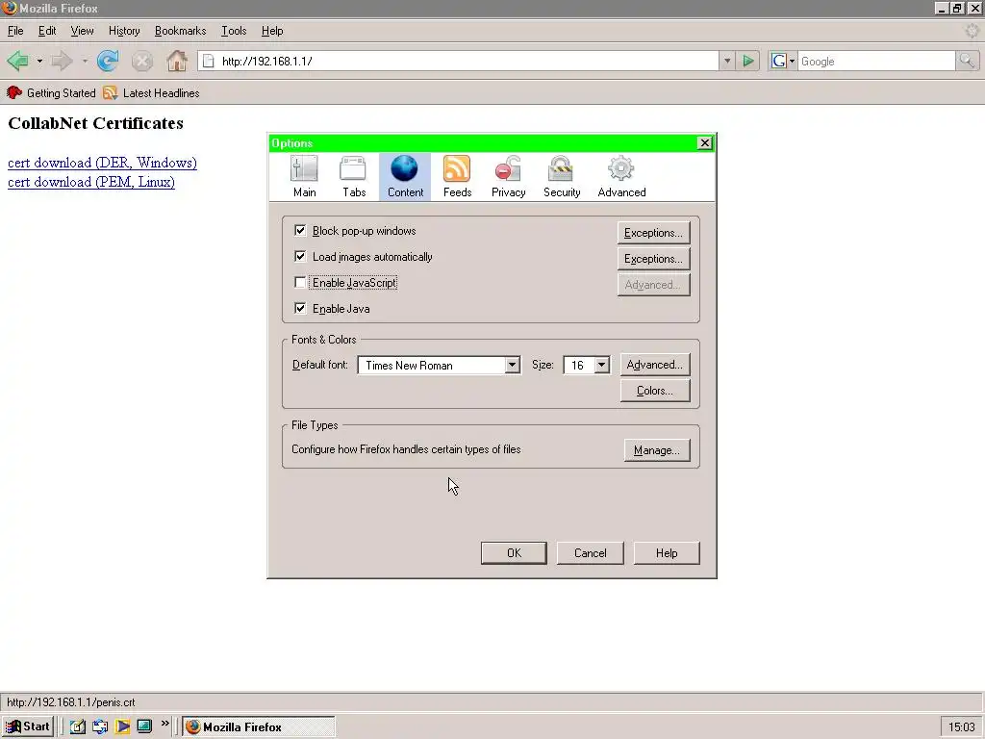985x739 pixels.
Task: Open the address bar history dropdown
Action: pyautogui.click(x=727, y=61)
